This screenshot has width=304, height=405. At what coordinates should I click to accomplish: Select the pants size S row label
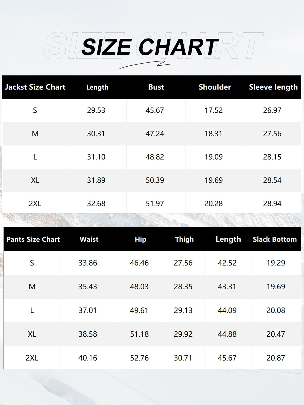tap(32, 263)
